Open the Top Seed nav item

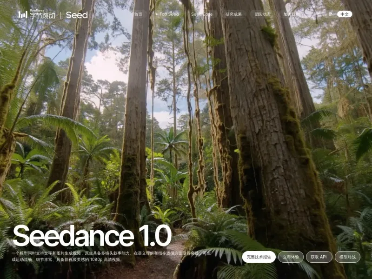tap(169, 14)
